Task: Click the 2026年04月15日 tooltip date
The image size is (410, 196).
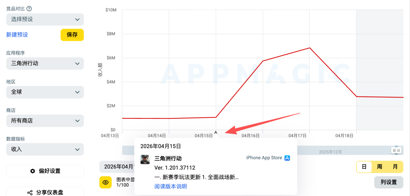Action: tap(161, 146)
